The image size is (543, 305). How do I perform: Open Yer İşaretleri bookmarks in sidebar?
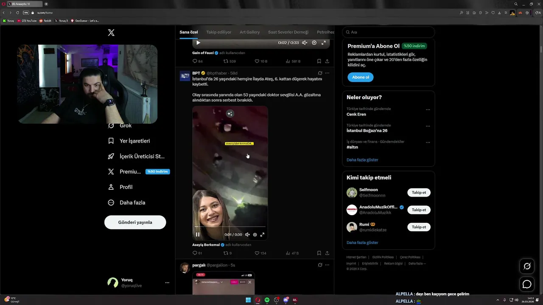pos(129,141)
